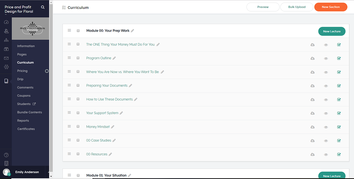Edit the Module 00: Your Prep Work title
Screen dimensions: 354x179
[132, 31]
